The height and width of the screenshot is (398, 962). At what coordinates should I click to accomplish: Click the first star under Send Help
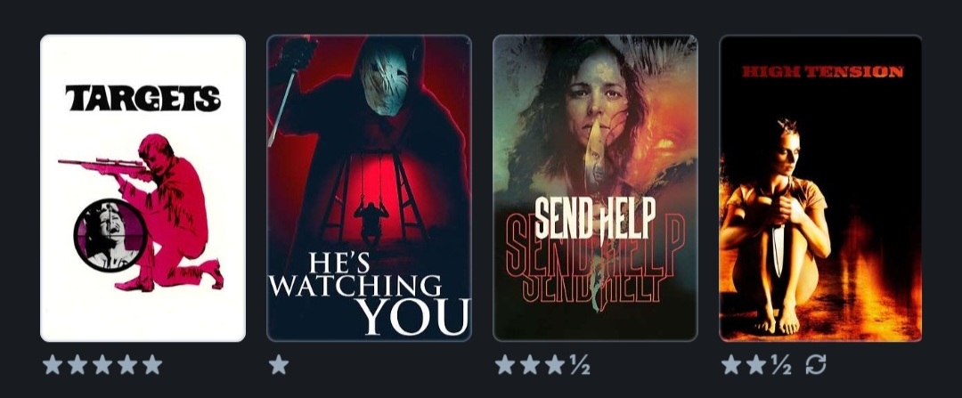point(505,364)
